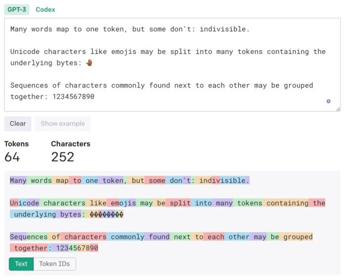Click the hand emoji in the input text

click(89, 63)
